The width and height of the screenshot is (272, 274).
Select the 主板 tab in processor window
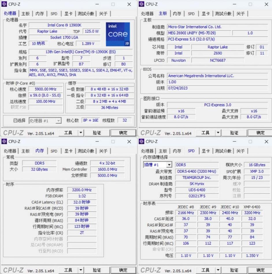click(26, 14)
